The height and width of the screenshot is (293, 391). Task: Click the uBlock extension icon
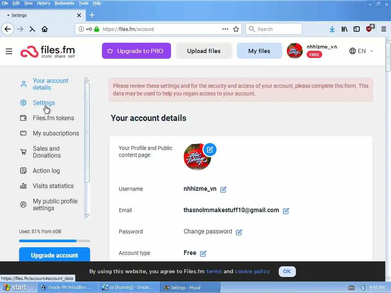point(369,28)
